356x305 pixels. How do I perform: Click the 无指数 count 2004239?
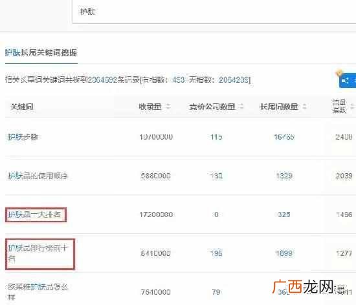[x=234, y=79]
